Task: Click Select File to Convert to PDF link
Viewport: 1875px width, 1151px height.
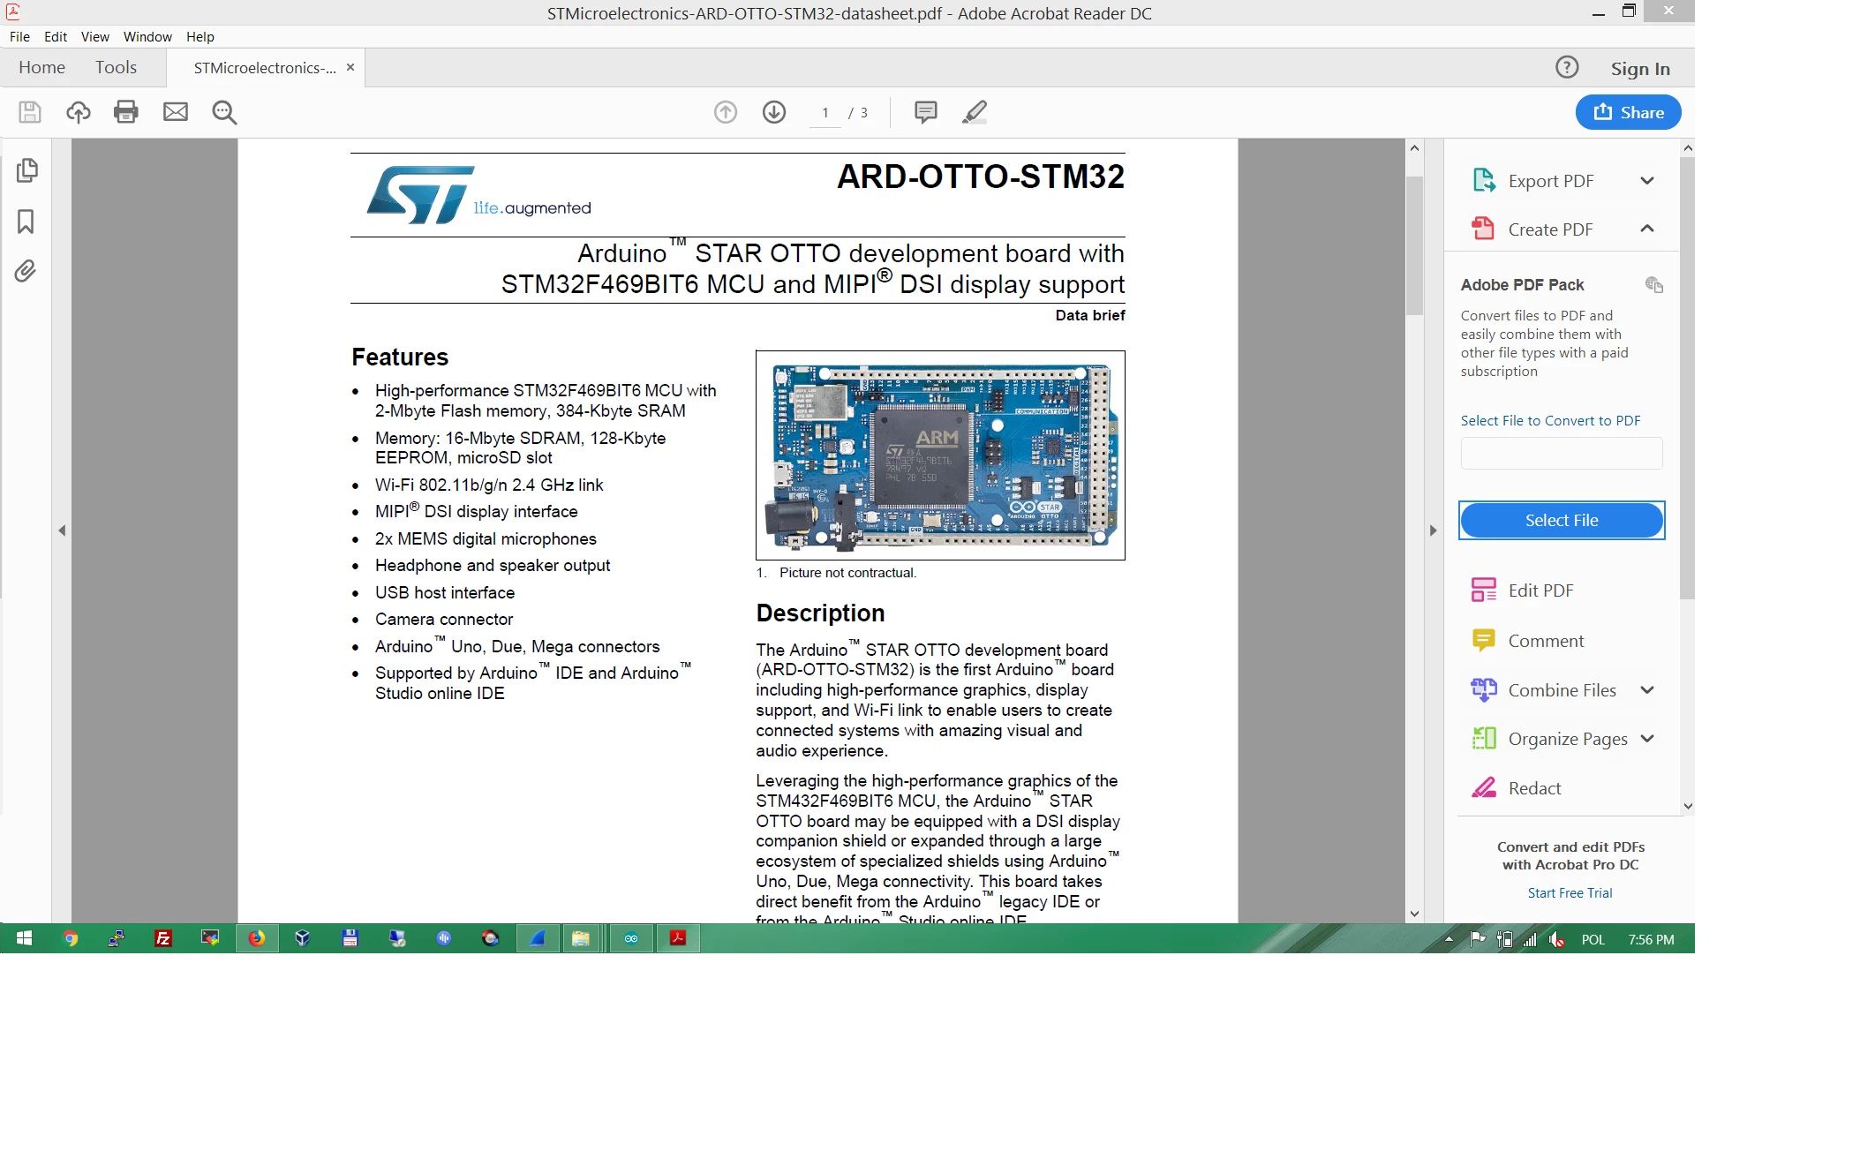Action: pyautogui.click(x=1550, y=420)
